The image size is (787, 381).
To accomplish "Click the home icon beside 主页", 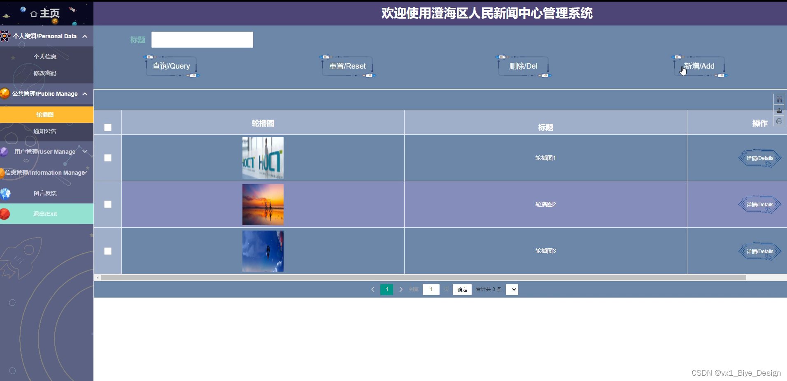I will coord(34,14).
